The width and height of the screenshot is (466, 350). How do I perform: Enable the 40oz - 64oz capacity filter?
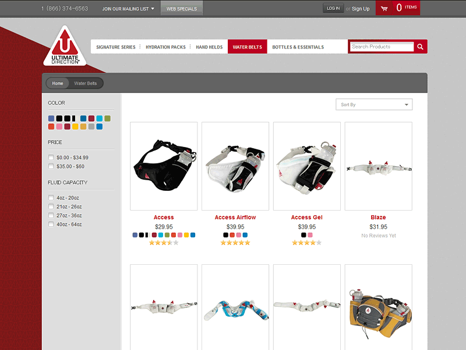point(51,225)
